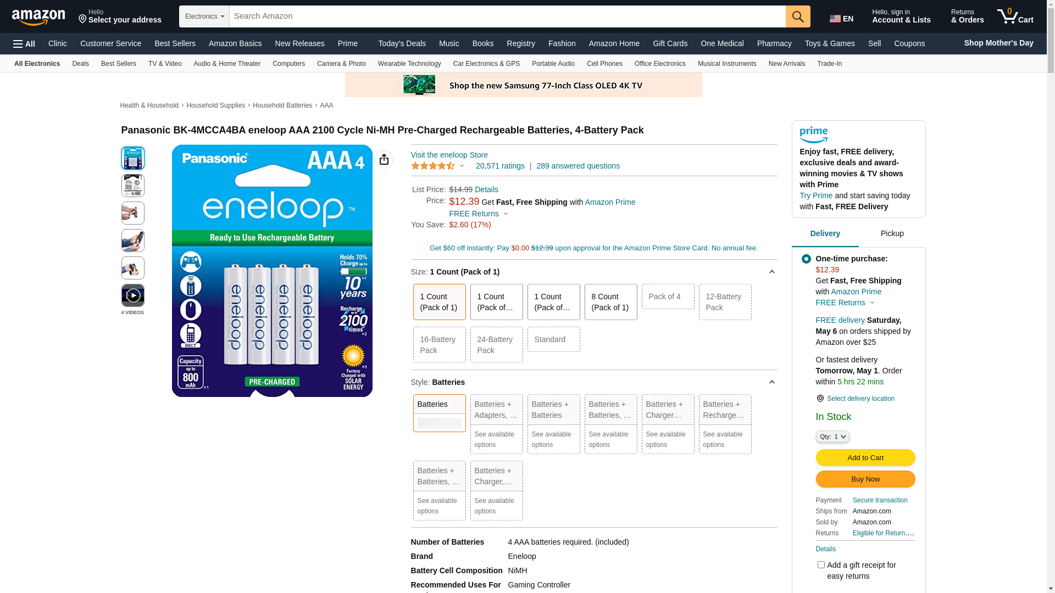
Task: Collapse the Size options section
Action: point(771,272)
